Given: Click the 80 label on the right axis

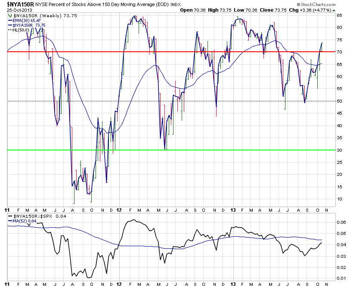Looking at the screenshot, I should tap(340, 28).
